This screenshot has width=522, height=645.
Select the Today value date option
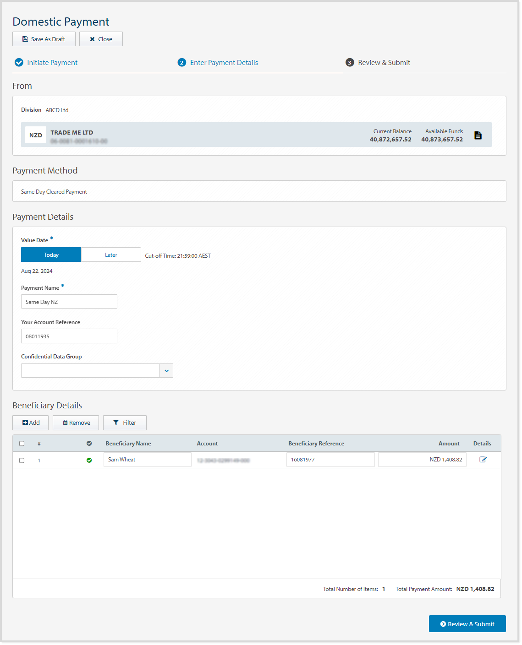[x=51, y=255]
